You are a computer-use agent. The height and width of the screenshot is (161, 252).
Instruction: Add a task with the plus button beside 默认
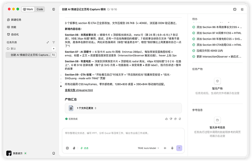pyautogui.click(x=54, y=48)
